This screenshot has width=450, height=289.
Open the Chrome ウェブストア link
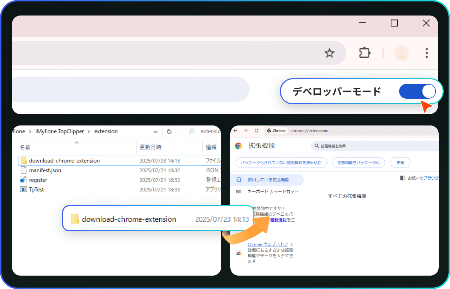[x=268, y=244]
